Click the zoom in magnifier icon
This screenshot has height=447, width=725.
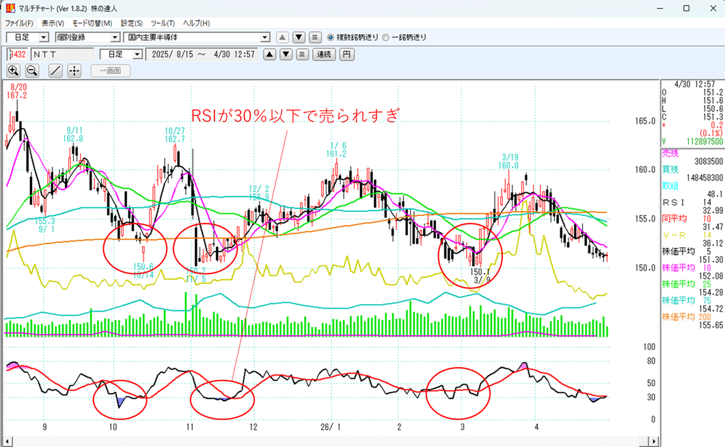pyautogui.click(x=14, y=70)
